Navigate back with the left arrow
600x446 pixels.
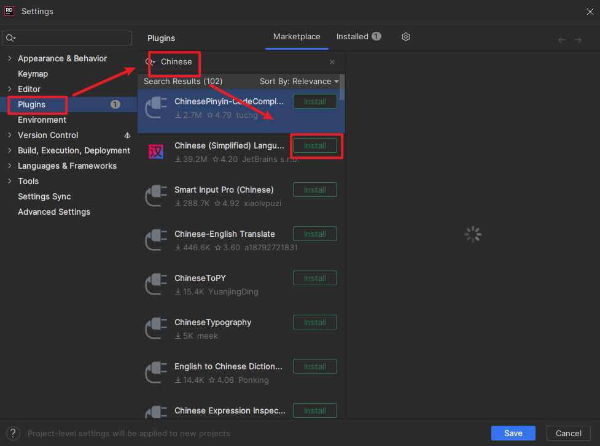click(562, 40)
